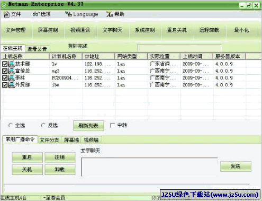Click the computer icon for 李林
The image size is (262, 201).
coord(12,78)
